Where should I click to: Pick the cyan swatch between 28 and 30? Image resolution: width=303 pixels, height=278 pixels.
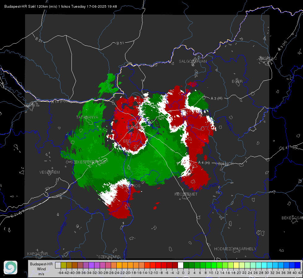[x=264, y=265]
